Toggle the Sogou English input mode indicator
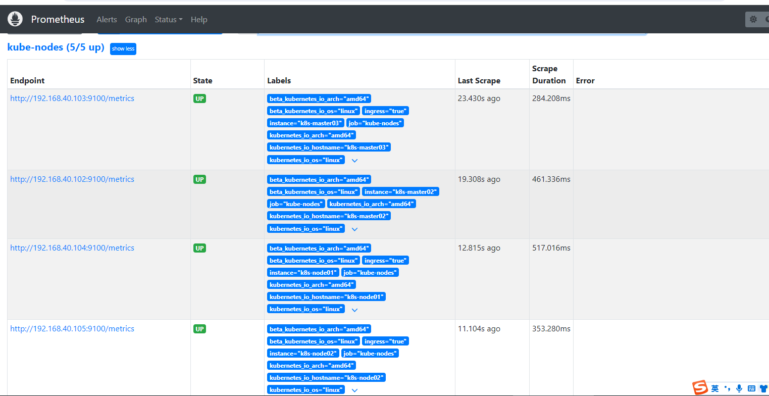The image size is (769, 396). 715,388
